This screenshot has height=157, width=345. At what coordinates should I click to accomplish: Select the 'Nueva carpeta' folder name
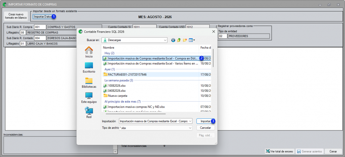(x=118, y=96)
